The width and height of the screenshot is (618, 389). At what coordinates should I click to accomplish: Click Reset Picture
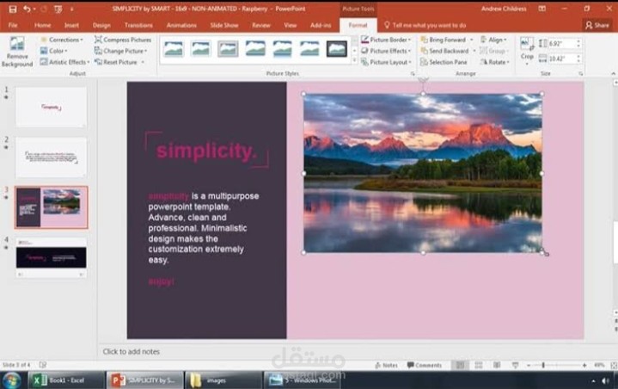pyautogui.click(x=119, y=62)
